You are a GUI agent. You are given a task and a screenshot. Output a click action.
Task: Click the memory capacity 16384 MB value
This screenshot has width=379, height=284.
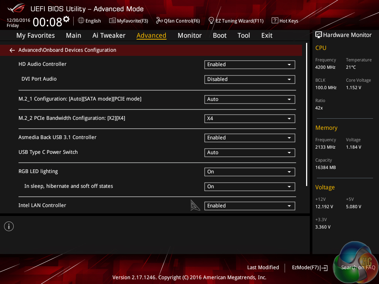tap(325, 168)
